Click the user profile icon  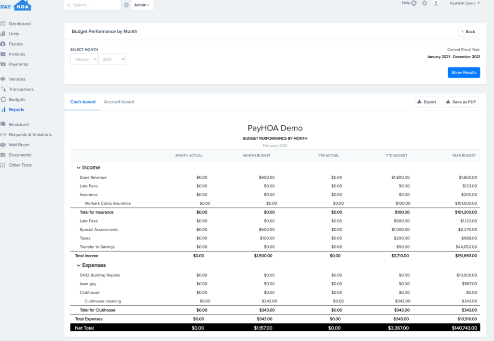(x=436, y=3)
